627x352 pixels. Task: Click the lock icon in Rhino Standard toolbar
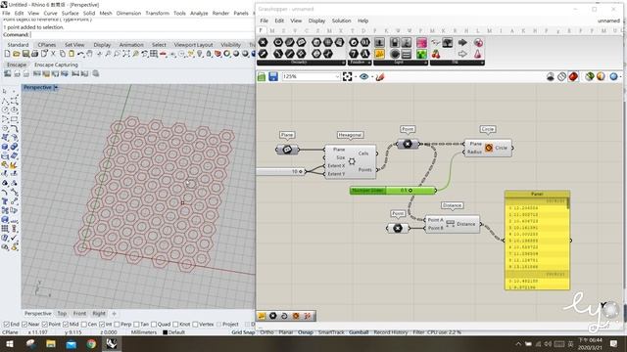(x=209, y=54)
